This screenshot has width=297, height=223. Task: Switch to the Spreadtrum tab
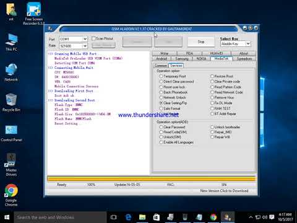pos(244,59)
